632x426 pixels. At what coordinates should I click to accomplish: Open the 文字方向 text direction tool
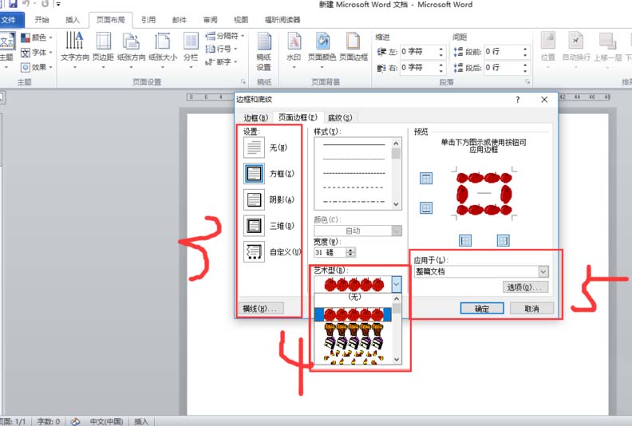pos(74,49)
